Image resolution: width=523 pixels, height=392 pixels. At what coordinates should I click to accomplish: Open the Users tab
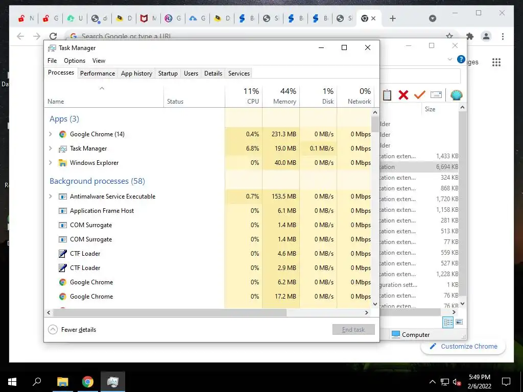coord(191,73)
